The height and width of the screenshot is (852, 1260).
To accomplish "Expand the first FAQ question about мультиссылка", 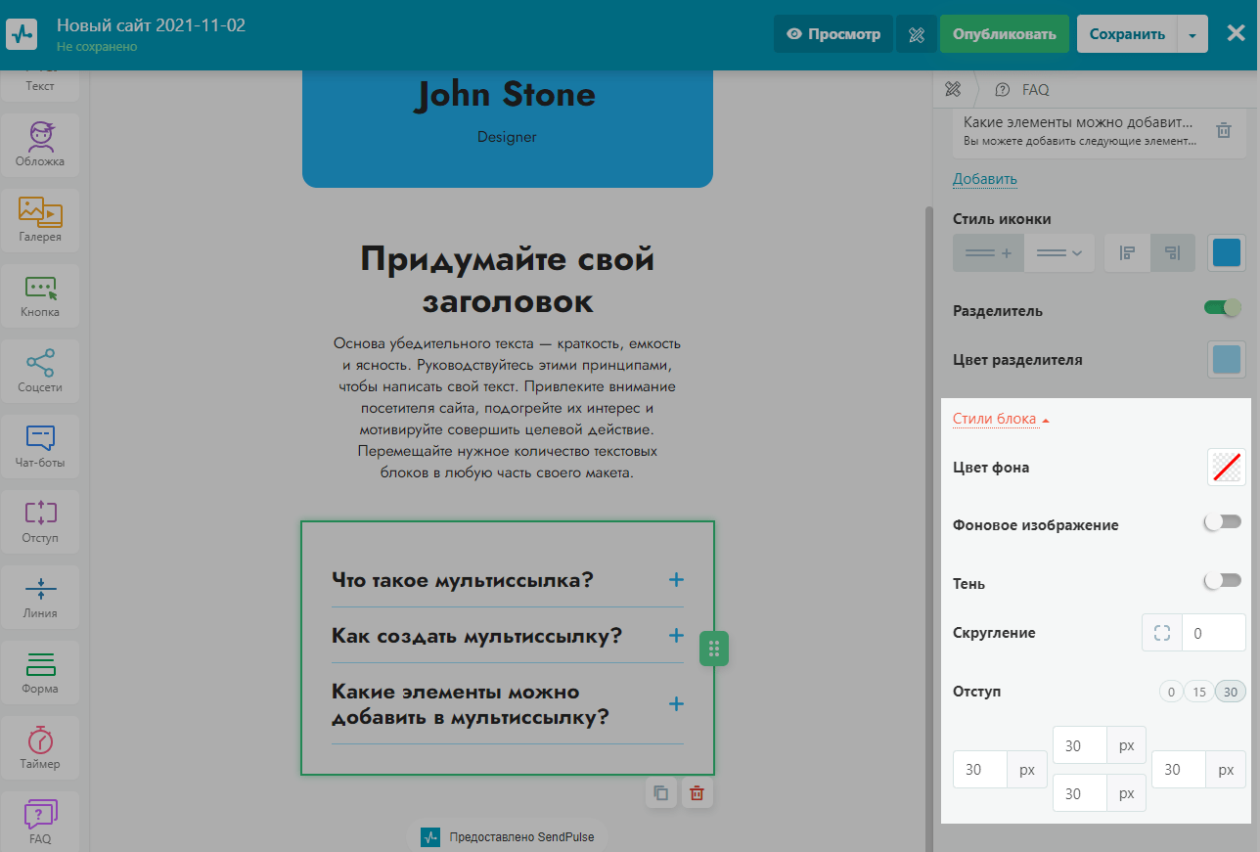I will click(x=675, y=580).
